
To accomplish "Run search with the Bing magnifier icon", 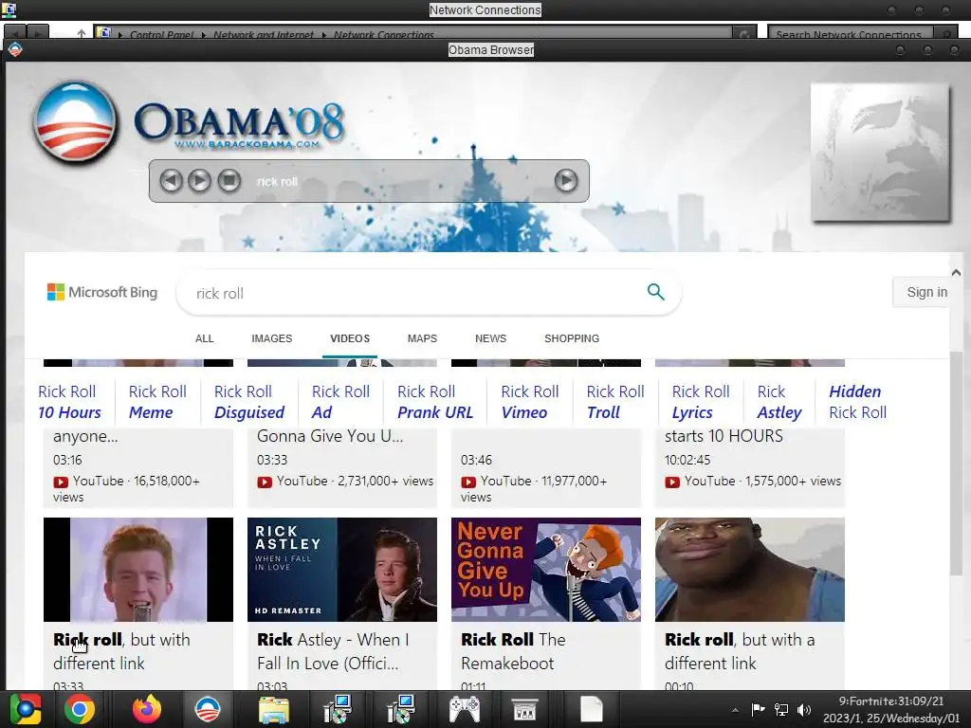I will [x=656, y=292].
